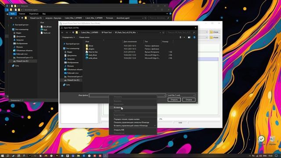Image resolution: width=281 pixels, height=158 pixels.
Task: Click Новая папка in dialog toolbar
Action: [x=84, y=37]
